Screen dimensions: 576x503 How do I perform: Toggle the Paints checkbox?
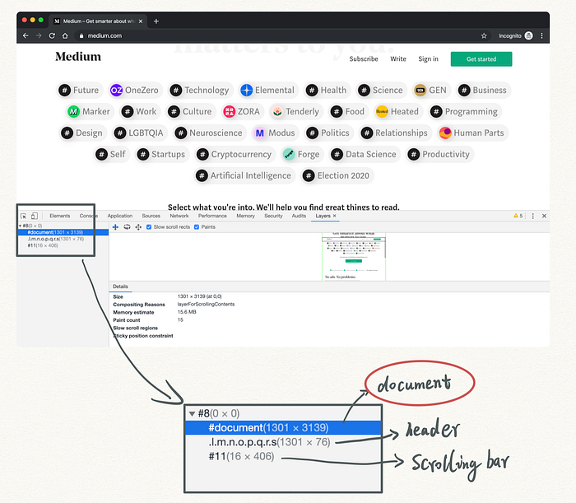point(197,227)
